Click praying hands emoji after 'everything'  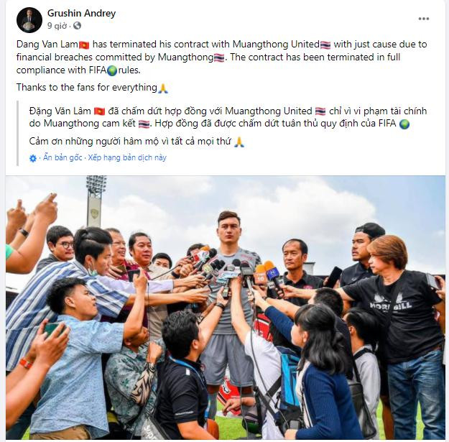click(163, 88)
